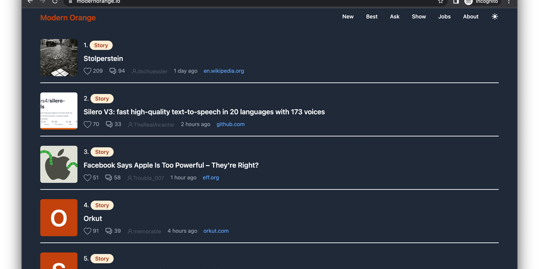Click the heart icon on Stolperstein story
This screenshot has width=539, height=269.
pos(87,71)
